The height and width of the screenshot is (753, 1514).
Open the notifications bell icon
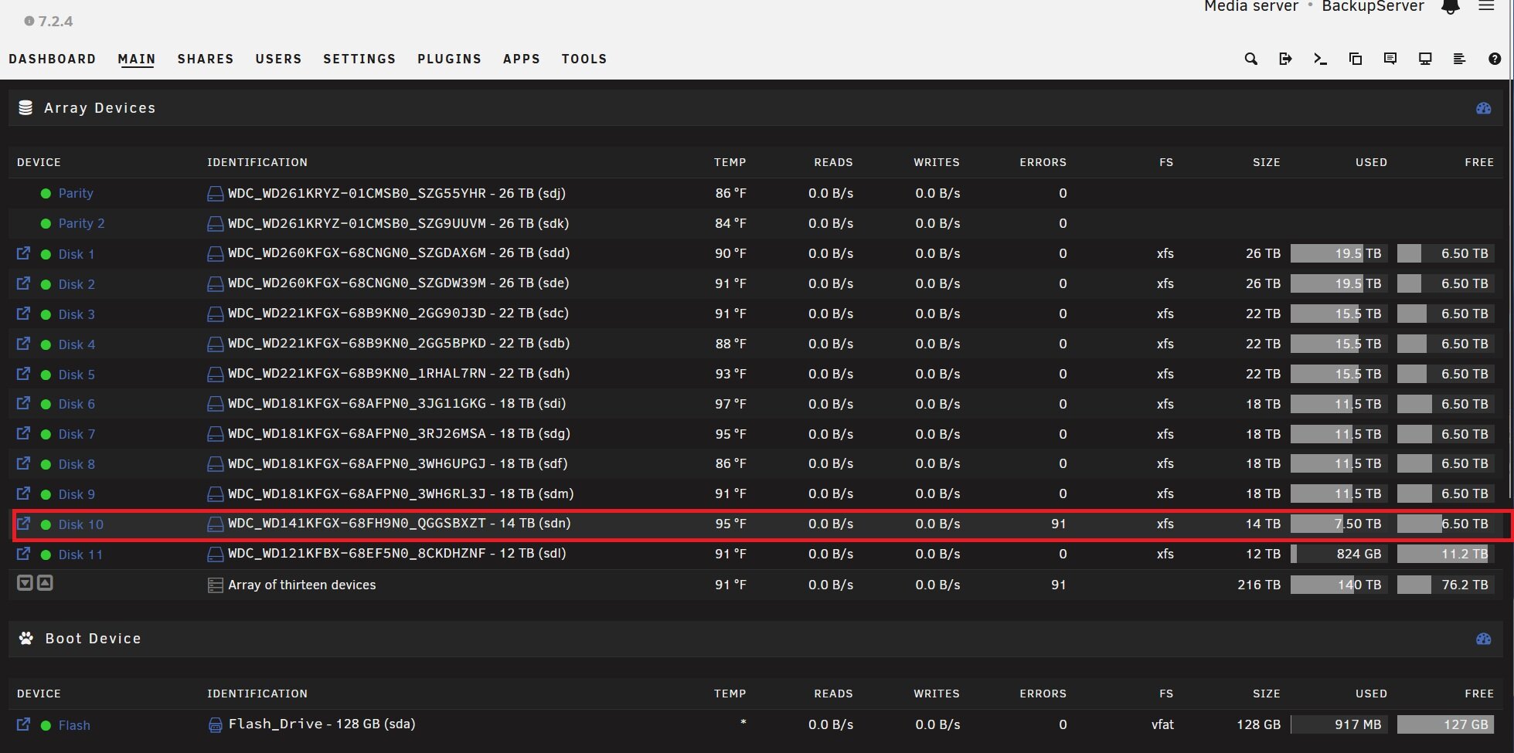coord(1451,6)
